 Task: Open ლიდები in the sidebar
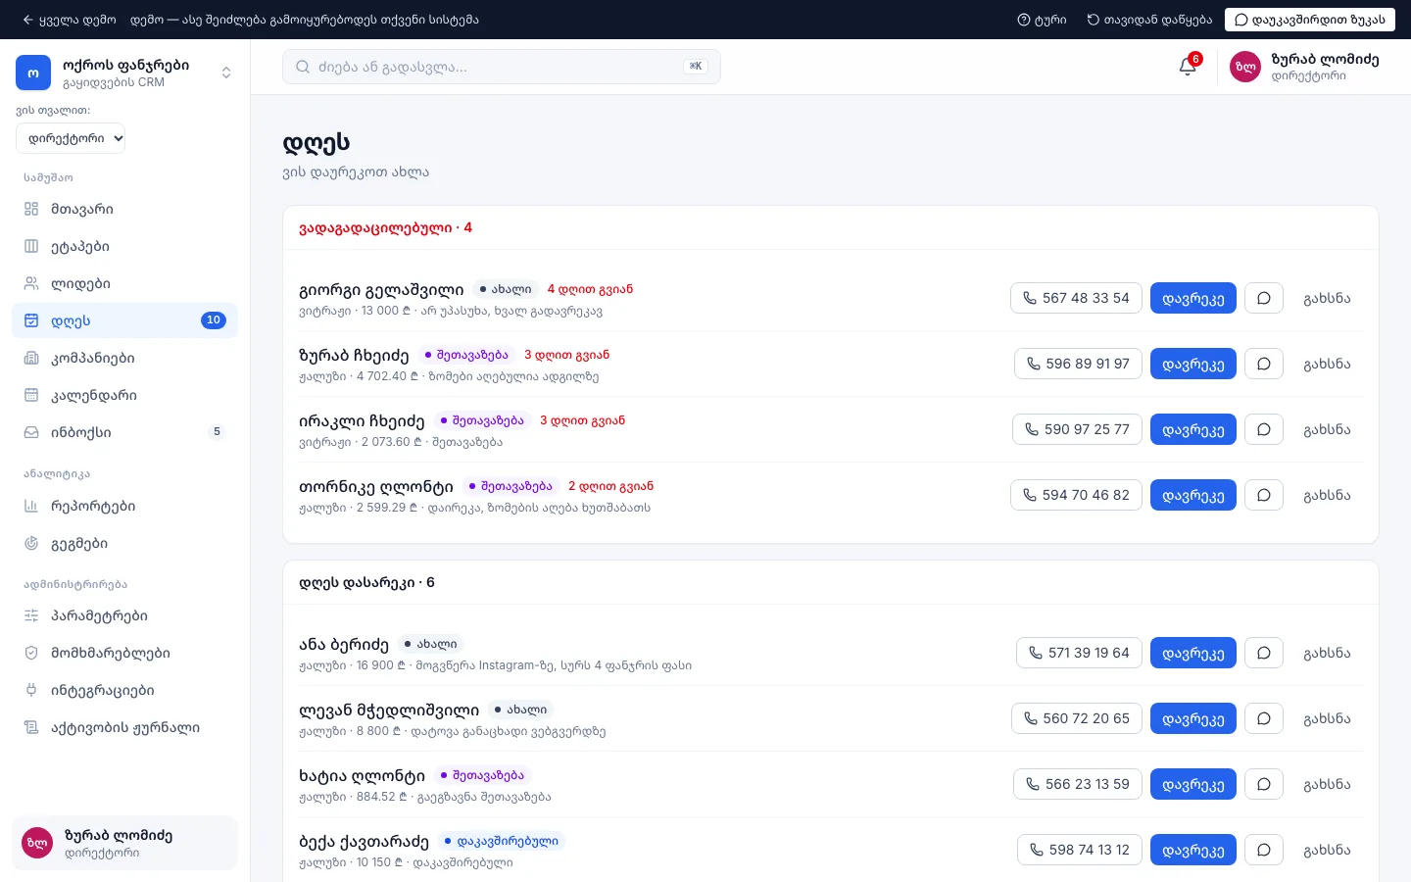click(x=124, y=283)
